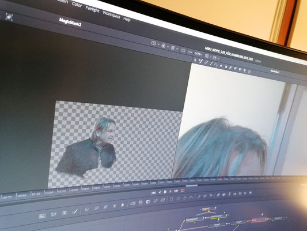Play the clip in reverse

pos(160,192)
